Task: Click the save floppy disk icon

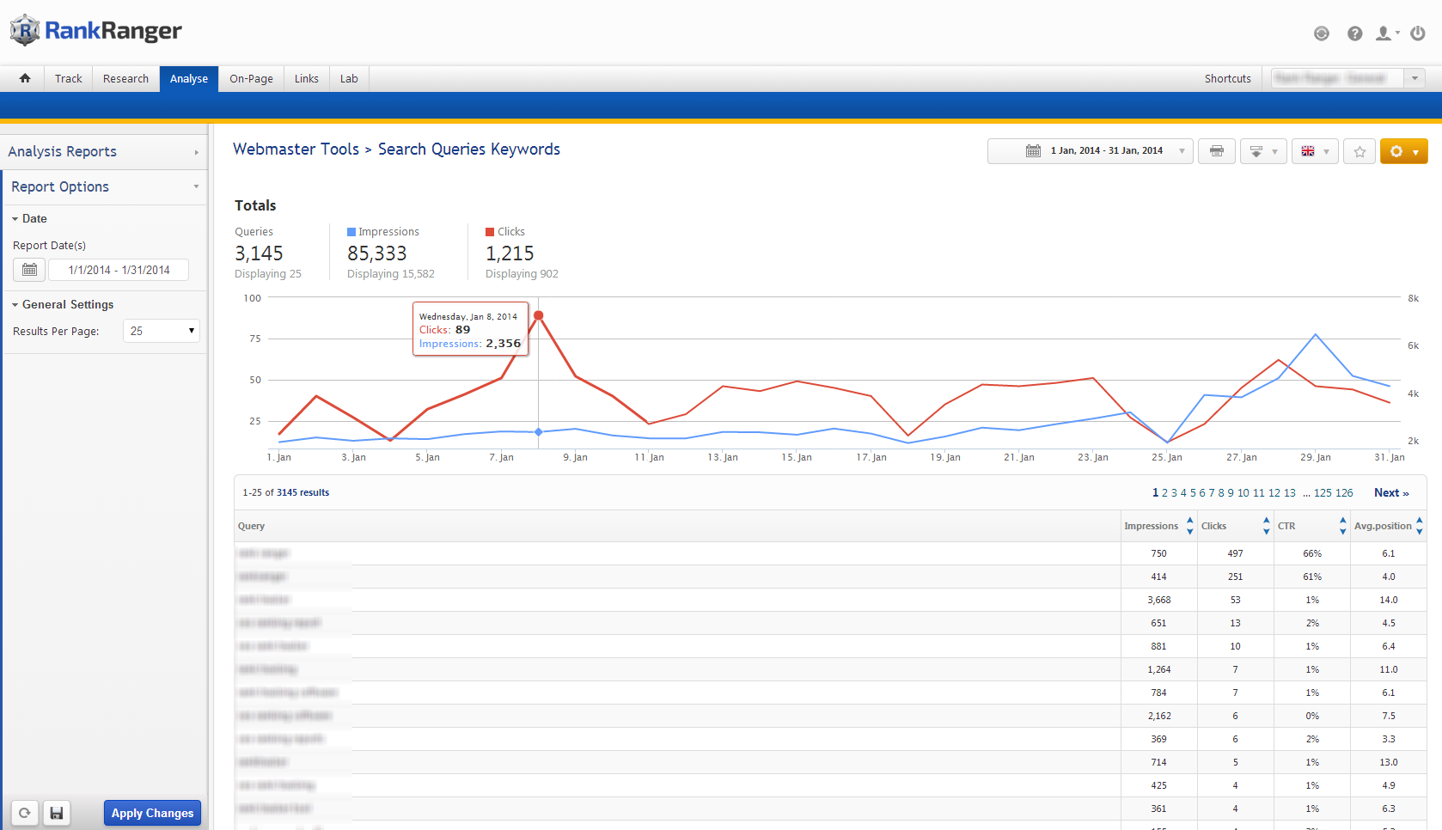Action: pos(57,813)
